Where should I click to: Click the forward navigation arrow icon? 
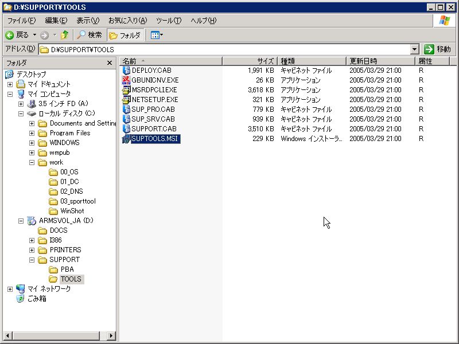tap(44, 36)
